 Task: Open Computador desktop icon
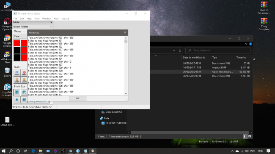pyautogui.click(x=7, y=6)
